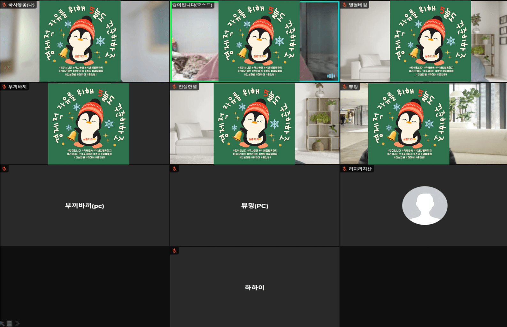Click the muted mic icon on 부끼바끼(pc) tile

(4, 169)
